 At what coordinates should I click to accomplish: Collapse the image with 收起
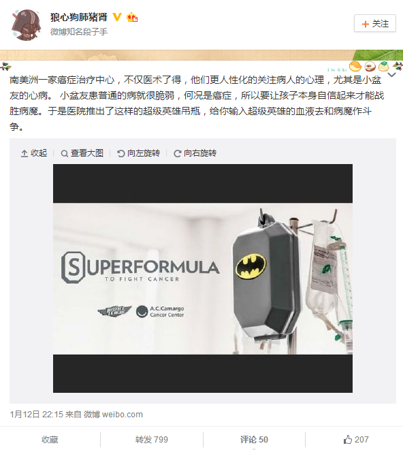pyautogui.click(x=34, y=153)
